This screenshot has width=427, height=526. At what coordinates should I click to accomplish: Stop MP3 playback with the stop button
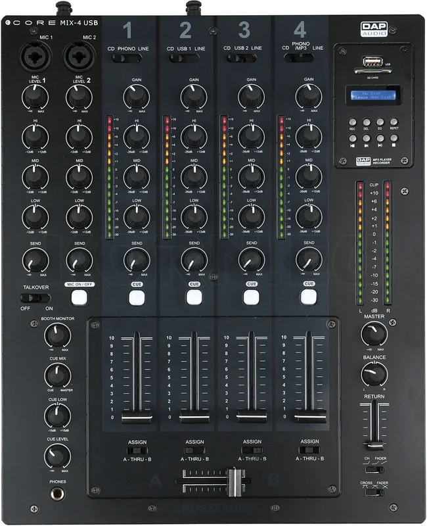393,138
